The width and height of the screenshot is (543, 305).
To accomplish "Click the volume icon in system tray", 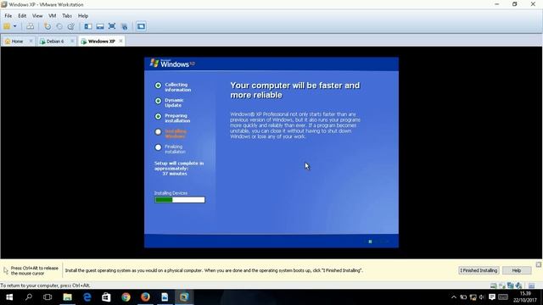I will (x=482, y=297).
